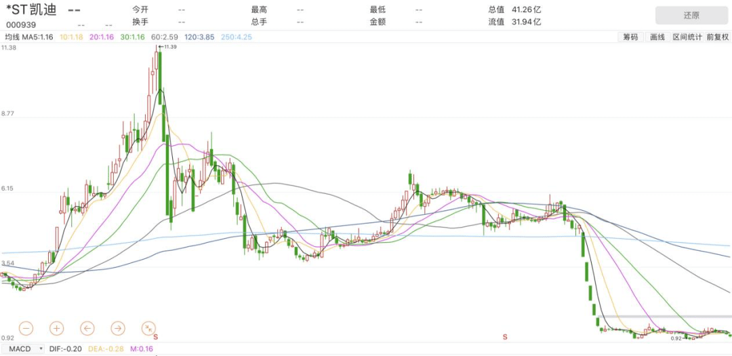Zoom out chart with minus circle icon
Viewport: 732px width, 356px height.
26,328
